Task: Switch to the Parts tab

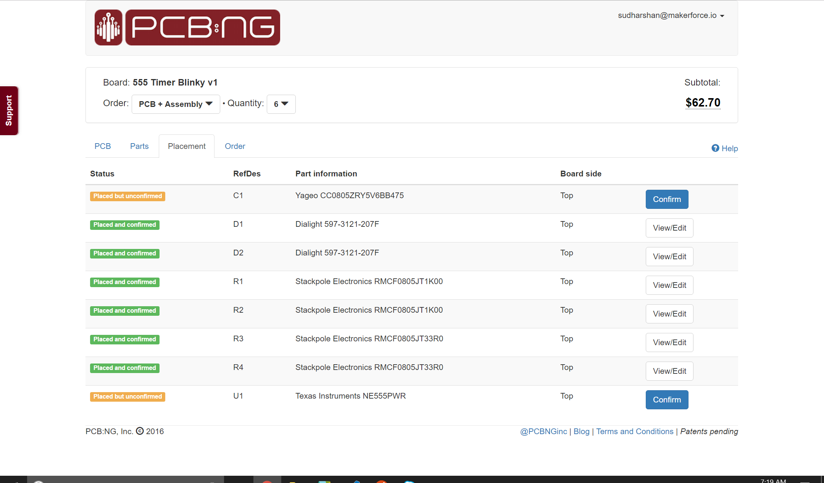Action: coord(139,146)
